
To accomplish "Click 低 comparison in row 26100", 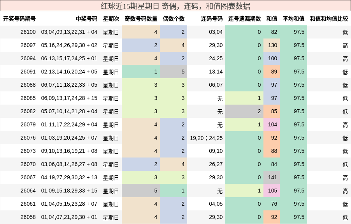I will 345,32.
